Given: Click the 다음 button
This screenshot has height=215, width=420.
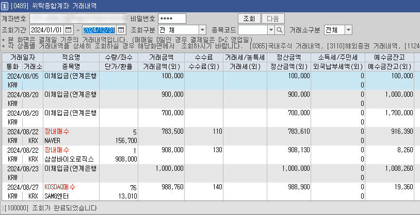Looking at the screenshot, I should (273, 19).
